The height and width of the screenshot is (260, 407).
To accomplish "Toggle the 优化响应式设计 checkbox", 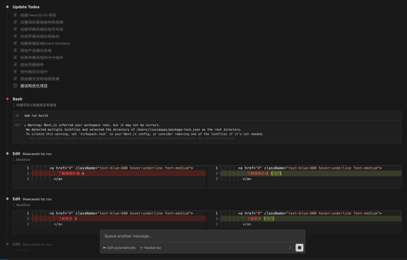I will pyautogui.click(x=15, y=71).
